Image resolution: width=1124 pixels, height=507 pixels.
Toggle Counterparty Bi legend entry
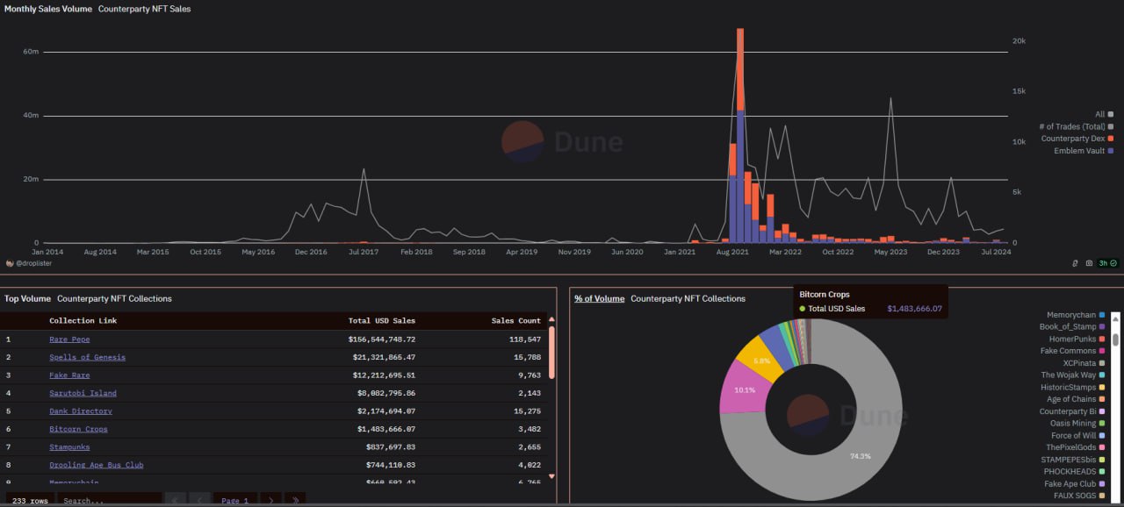[1072, 411]
